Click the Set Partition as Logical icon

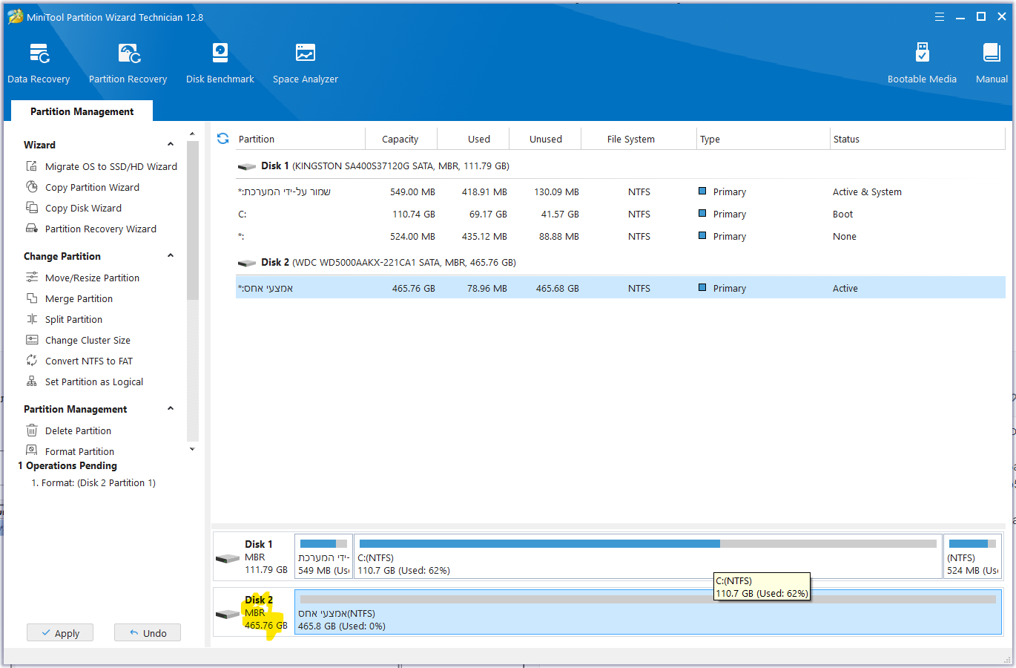click(32, 382)
